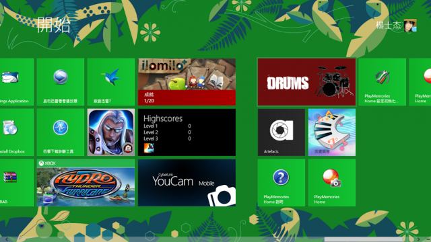This screenshot has width=431, height=242.
Task: Open the 楊士杰 user account picture
Action: (x=410, y=26)
